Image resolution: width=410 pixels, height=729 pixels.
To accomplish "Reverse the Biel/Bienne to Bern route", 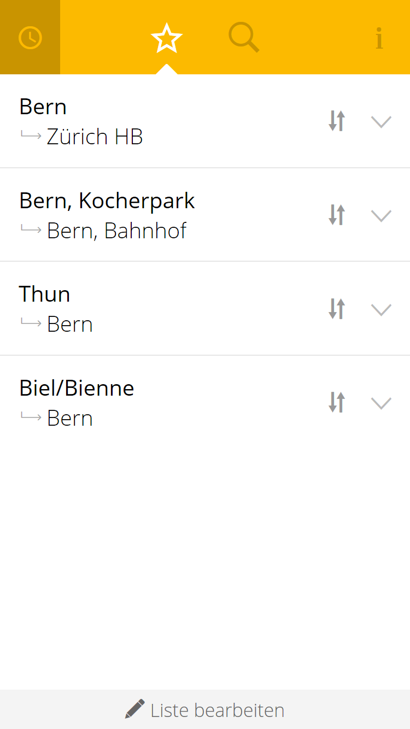I will pyautogui.click(x=337, y=402).
